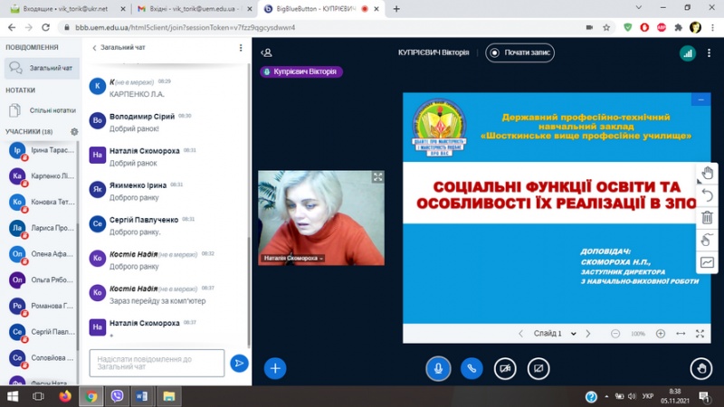724x407 pixels.
Task: Switch to the Gmail Вхідні tab
Action: coord(194,9)
